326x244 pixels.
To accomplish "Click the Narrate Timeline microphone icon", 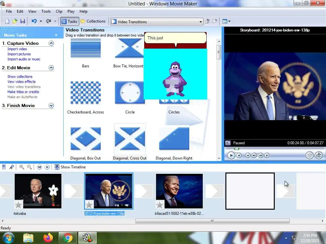I will point(12,167).
